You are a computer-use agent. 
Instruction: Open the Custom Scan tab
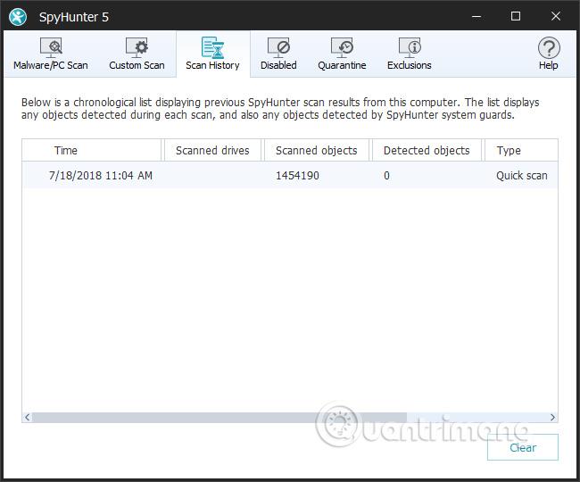[137, 54]
